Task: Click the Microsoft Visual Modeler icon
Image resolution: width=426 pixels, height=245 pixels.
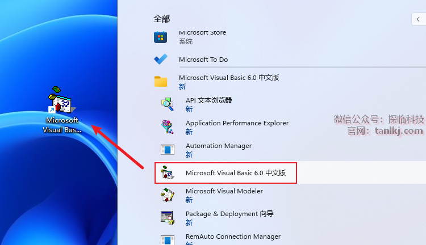Action: click(x=167, y=195)
